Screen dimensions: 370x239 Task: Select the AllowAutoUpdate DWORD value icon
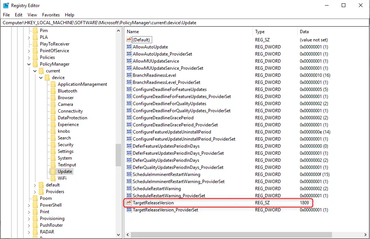click(x=129, y=47)
